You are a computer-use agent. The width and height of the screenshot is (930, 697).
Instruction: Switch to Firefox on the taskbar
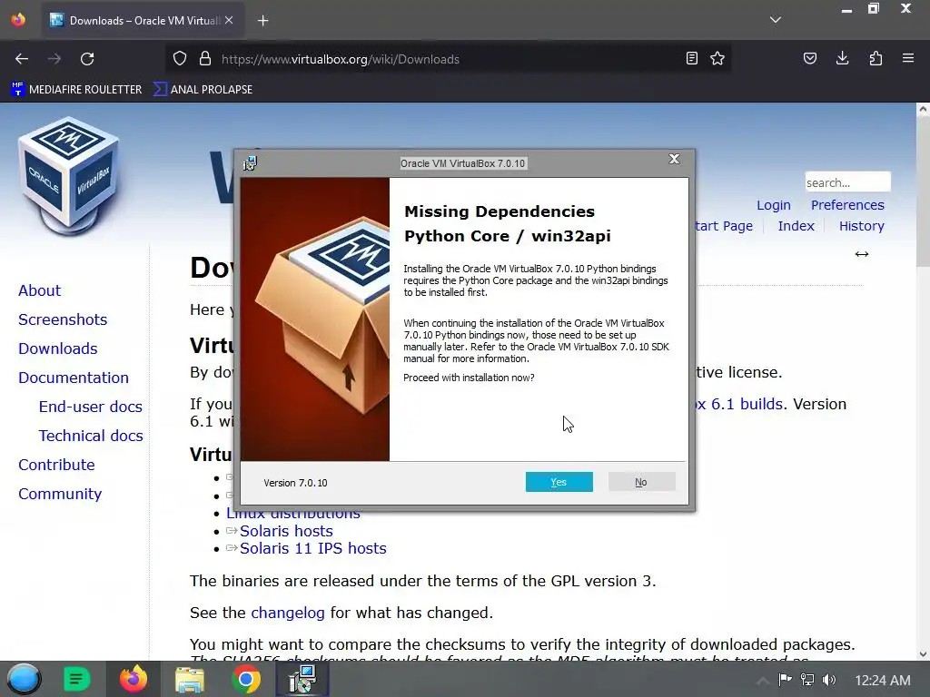tap(133, 679)
